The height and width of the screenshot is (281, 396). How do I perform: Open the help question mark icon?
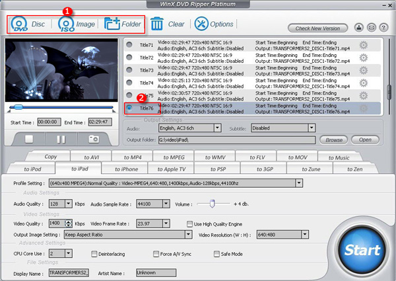(x=383, y=27)
